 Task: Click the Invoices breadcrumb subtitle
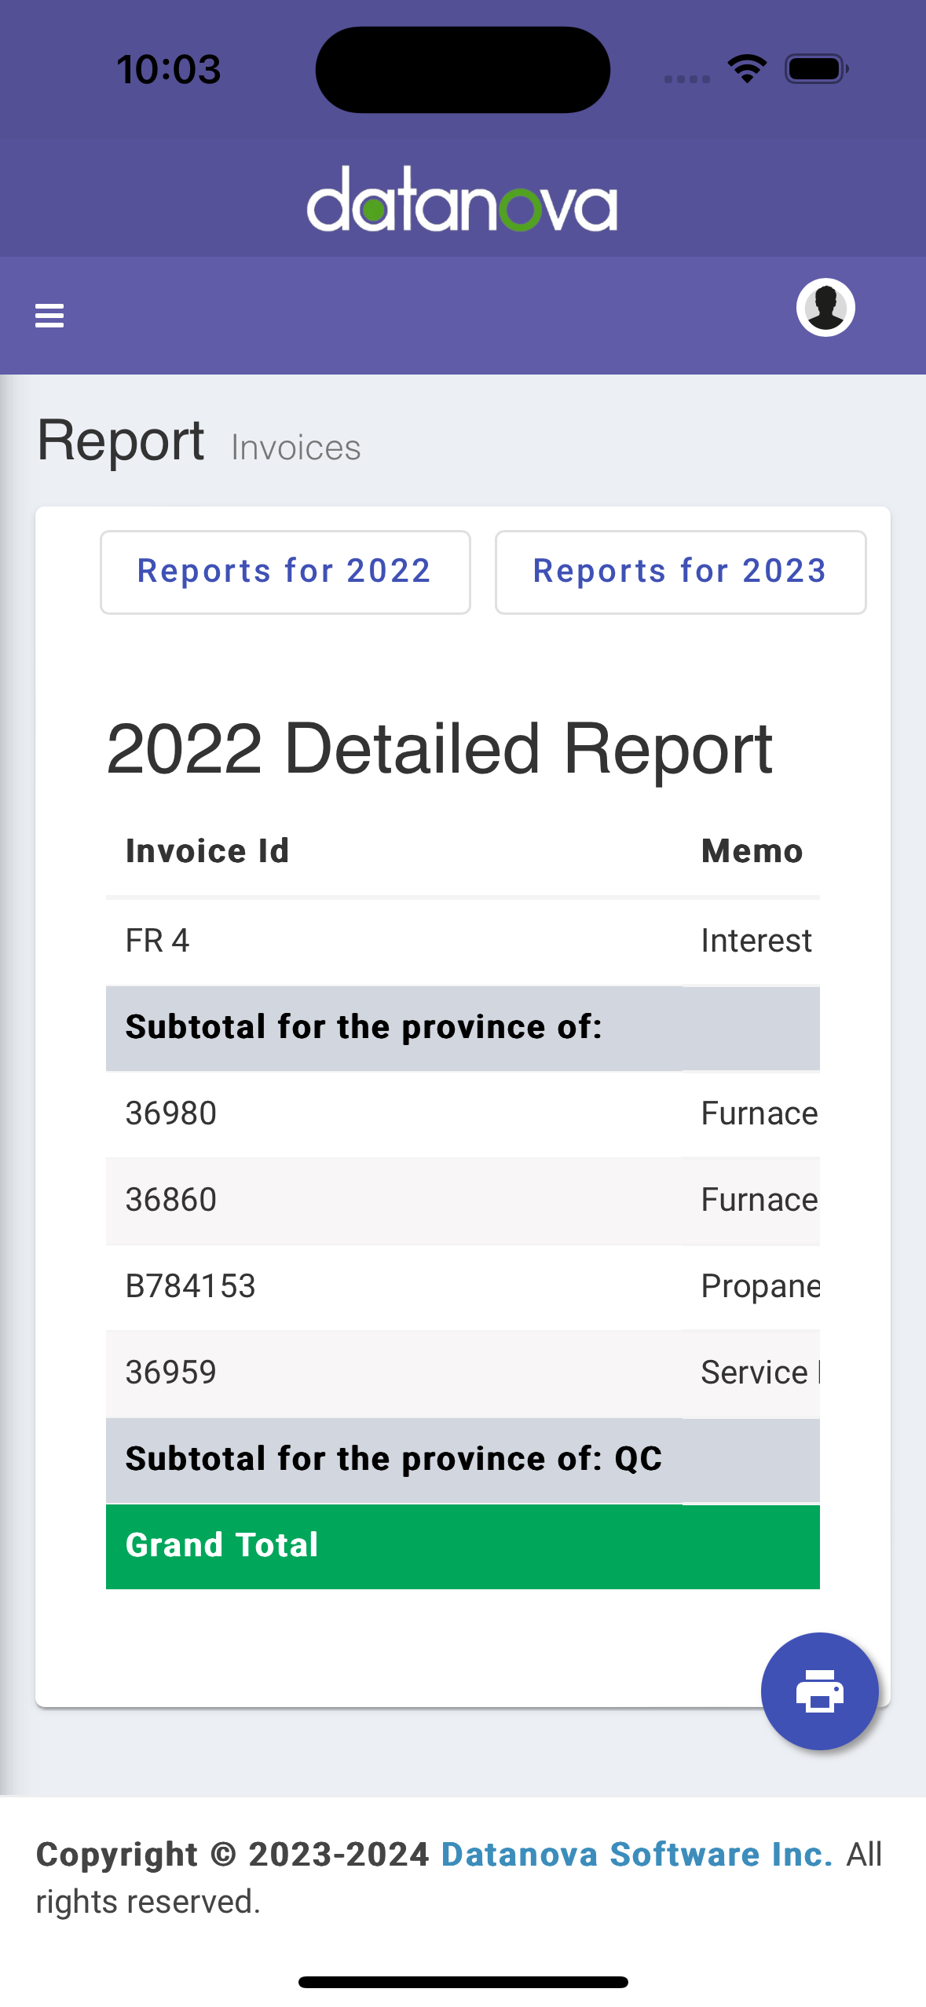pyautogui.click(x=296, y=448)
